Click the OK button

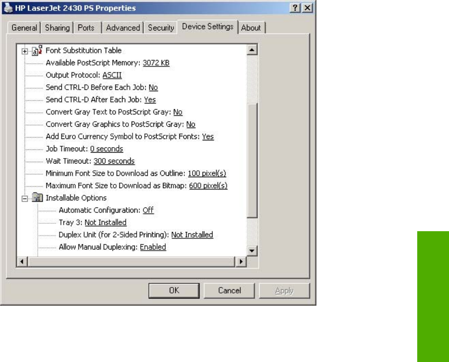[174, 291]
